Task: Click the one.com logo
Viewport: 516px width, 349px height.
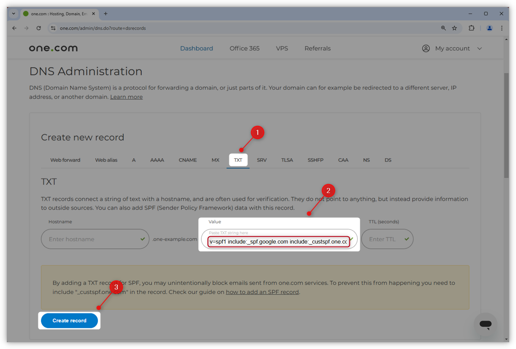Action: coord(53,47)
